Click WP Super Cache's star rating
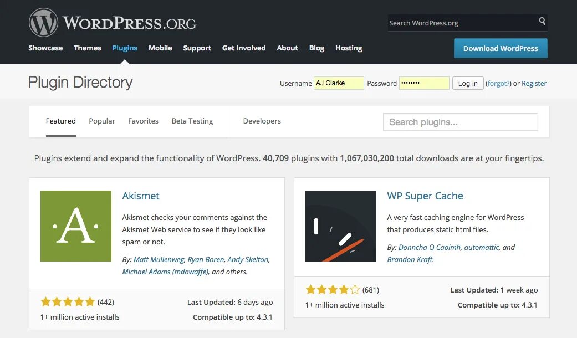 [x=333, y=290]
